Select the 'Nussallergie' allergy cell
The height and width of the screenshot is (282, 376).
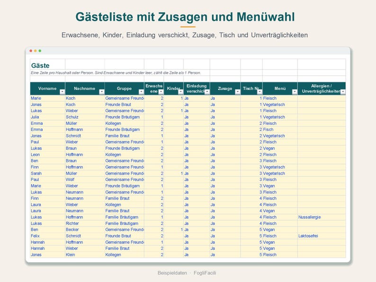[x=322, y=217]
